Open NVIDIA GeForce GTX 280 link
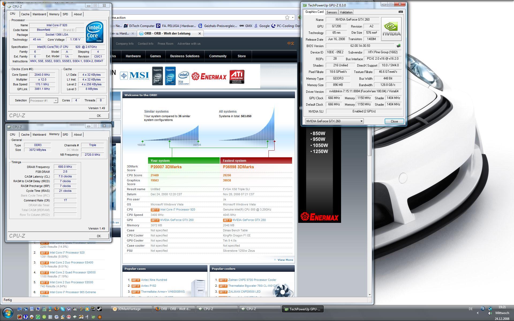This screenshot has width=514, height=321. [x=249, y=220]
